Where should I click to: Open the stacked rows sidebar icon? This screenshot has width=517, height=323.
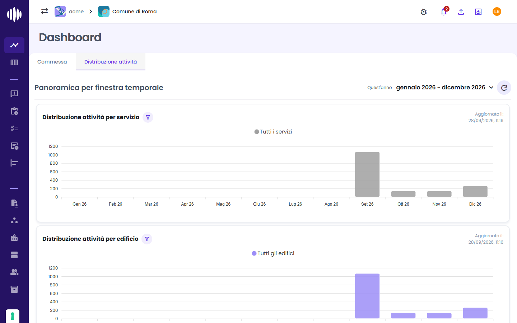click(14, 255)
